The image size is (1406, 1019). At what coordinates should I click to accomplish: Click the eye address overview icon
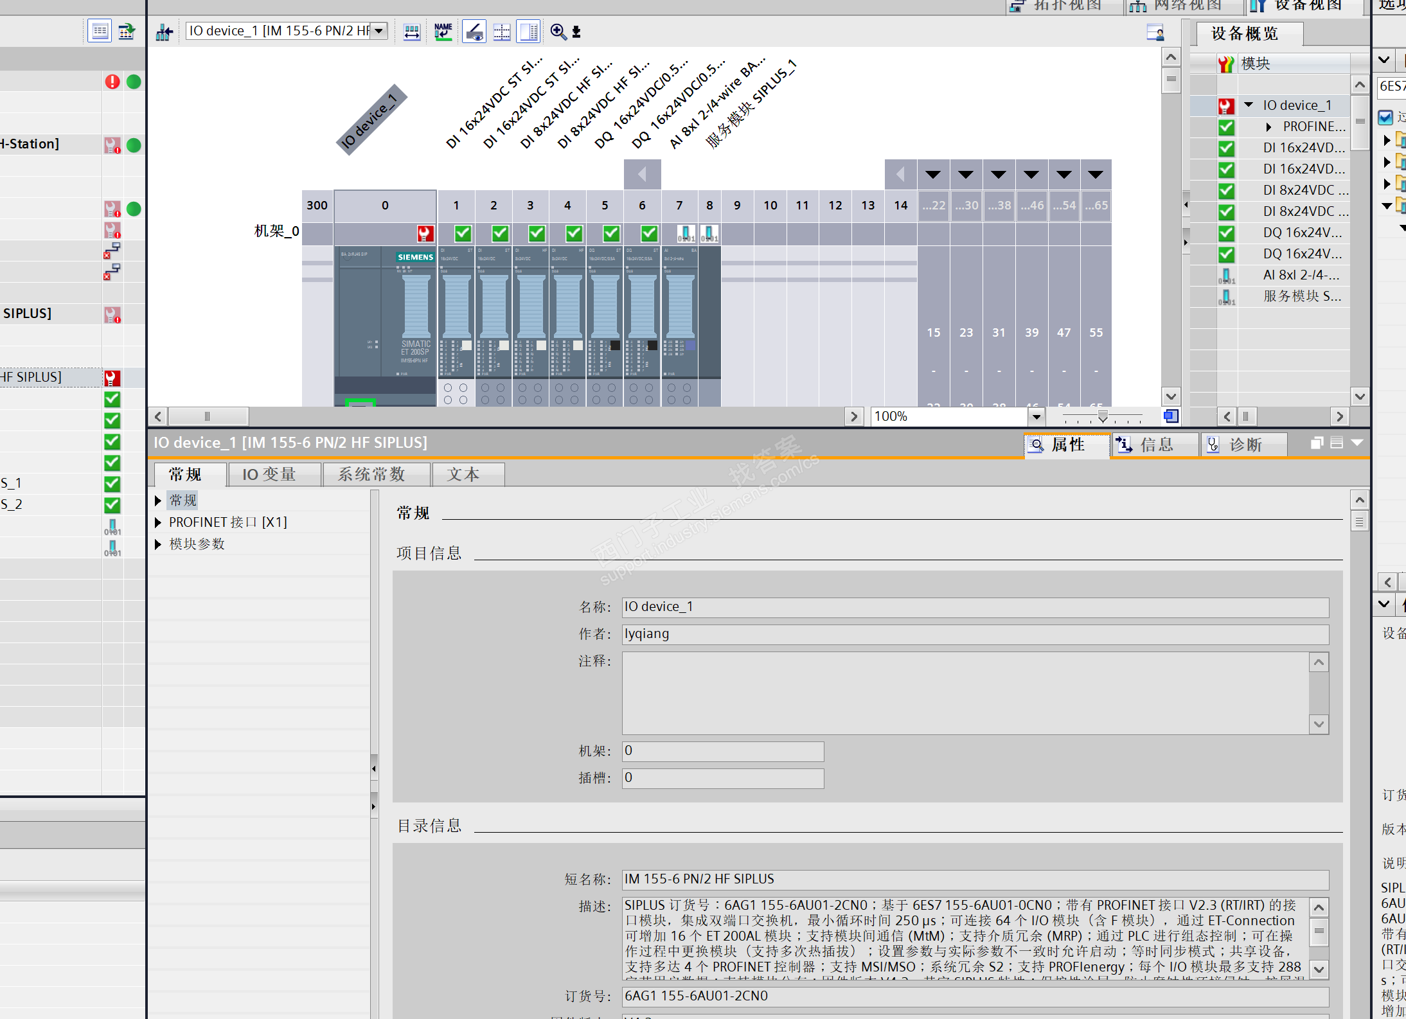(x=474, y=31)
